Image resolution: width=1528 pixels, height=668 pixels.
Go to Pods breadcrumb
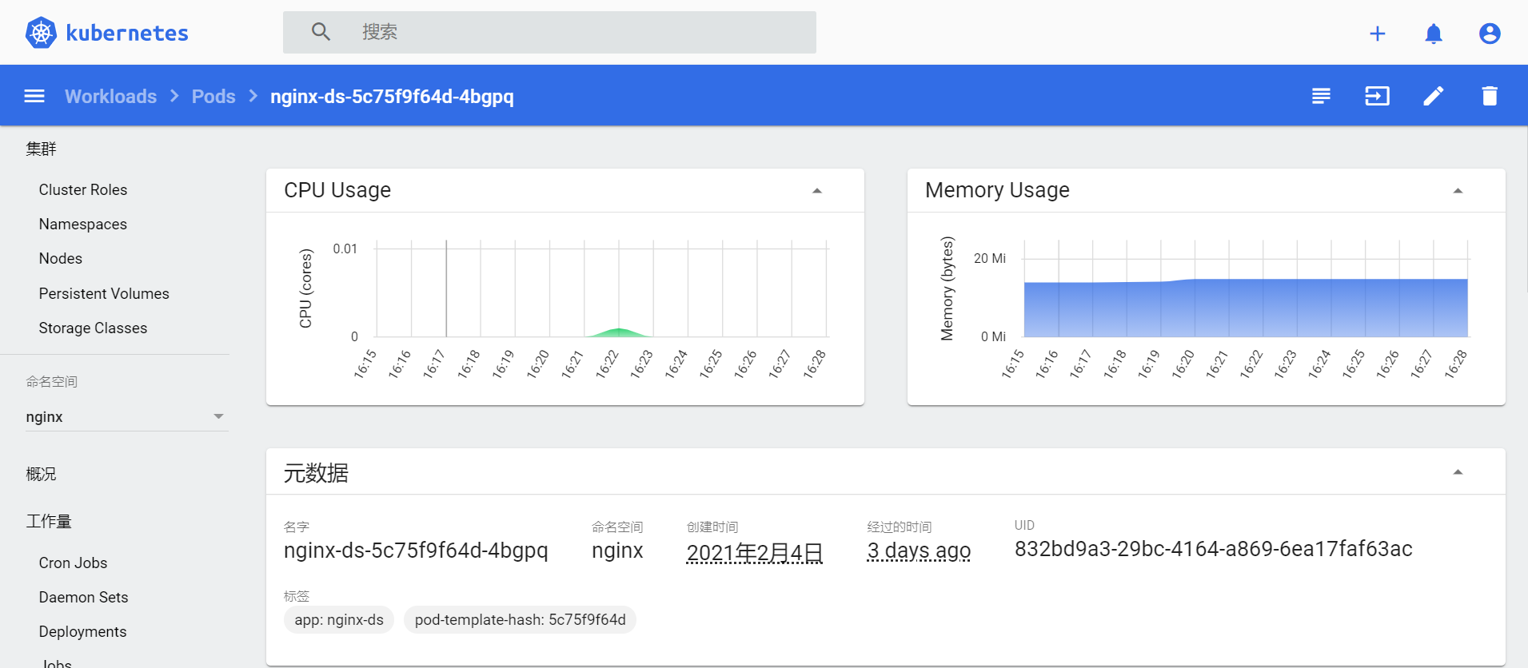pyautogui.click(x=213, y=96)
